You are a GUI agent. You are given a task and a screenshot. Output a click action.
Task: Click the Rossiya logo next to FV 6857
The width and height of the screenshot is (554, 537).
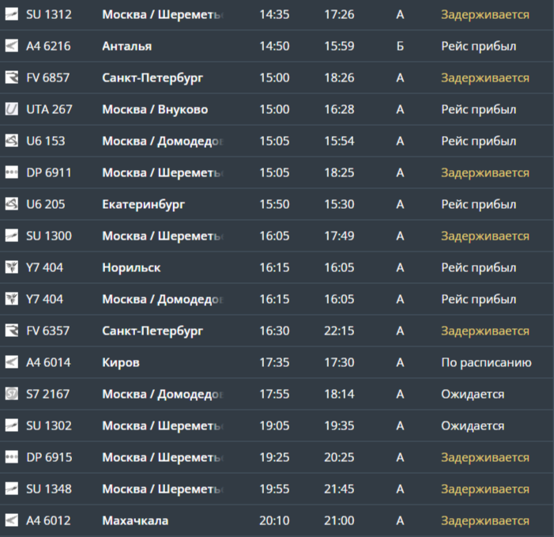click(x=12, y=78)
